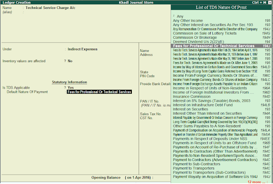Click the mailing Name label field

pos(144,51)
